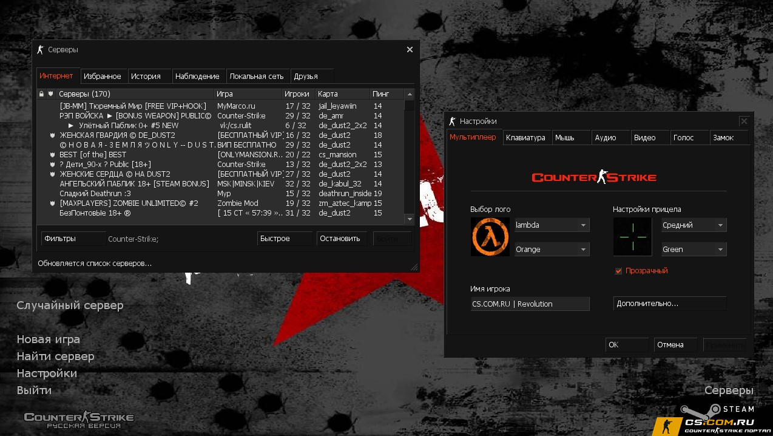
Task: Select Выйти in main menu
Action: 34,390
